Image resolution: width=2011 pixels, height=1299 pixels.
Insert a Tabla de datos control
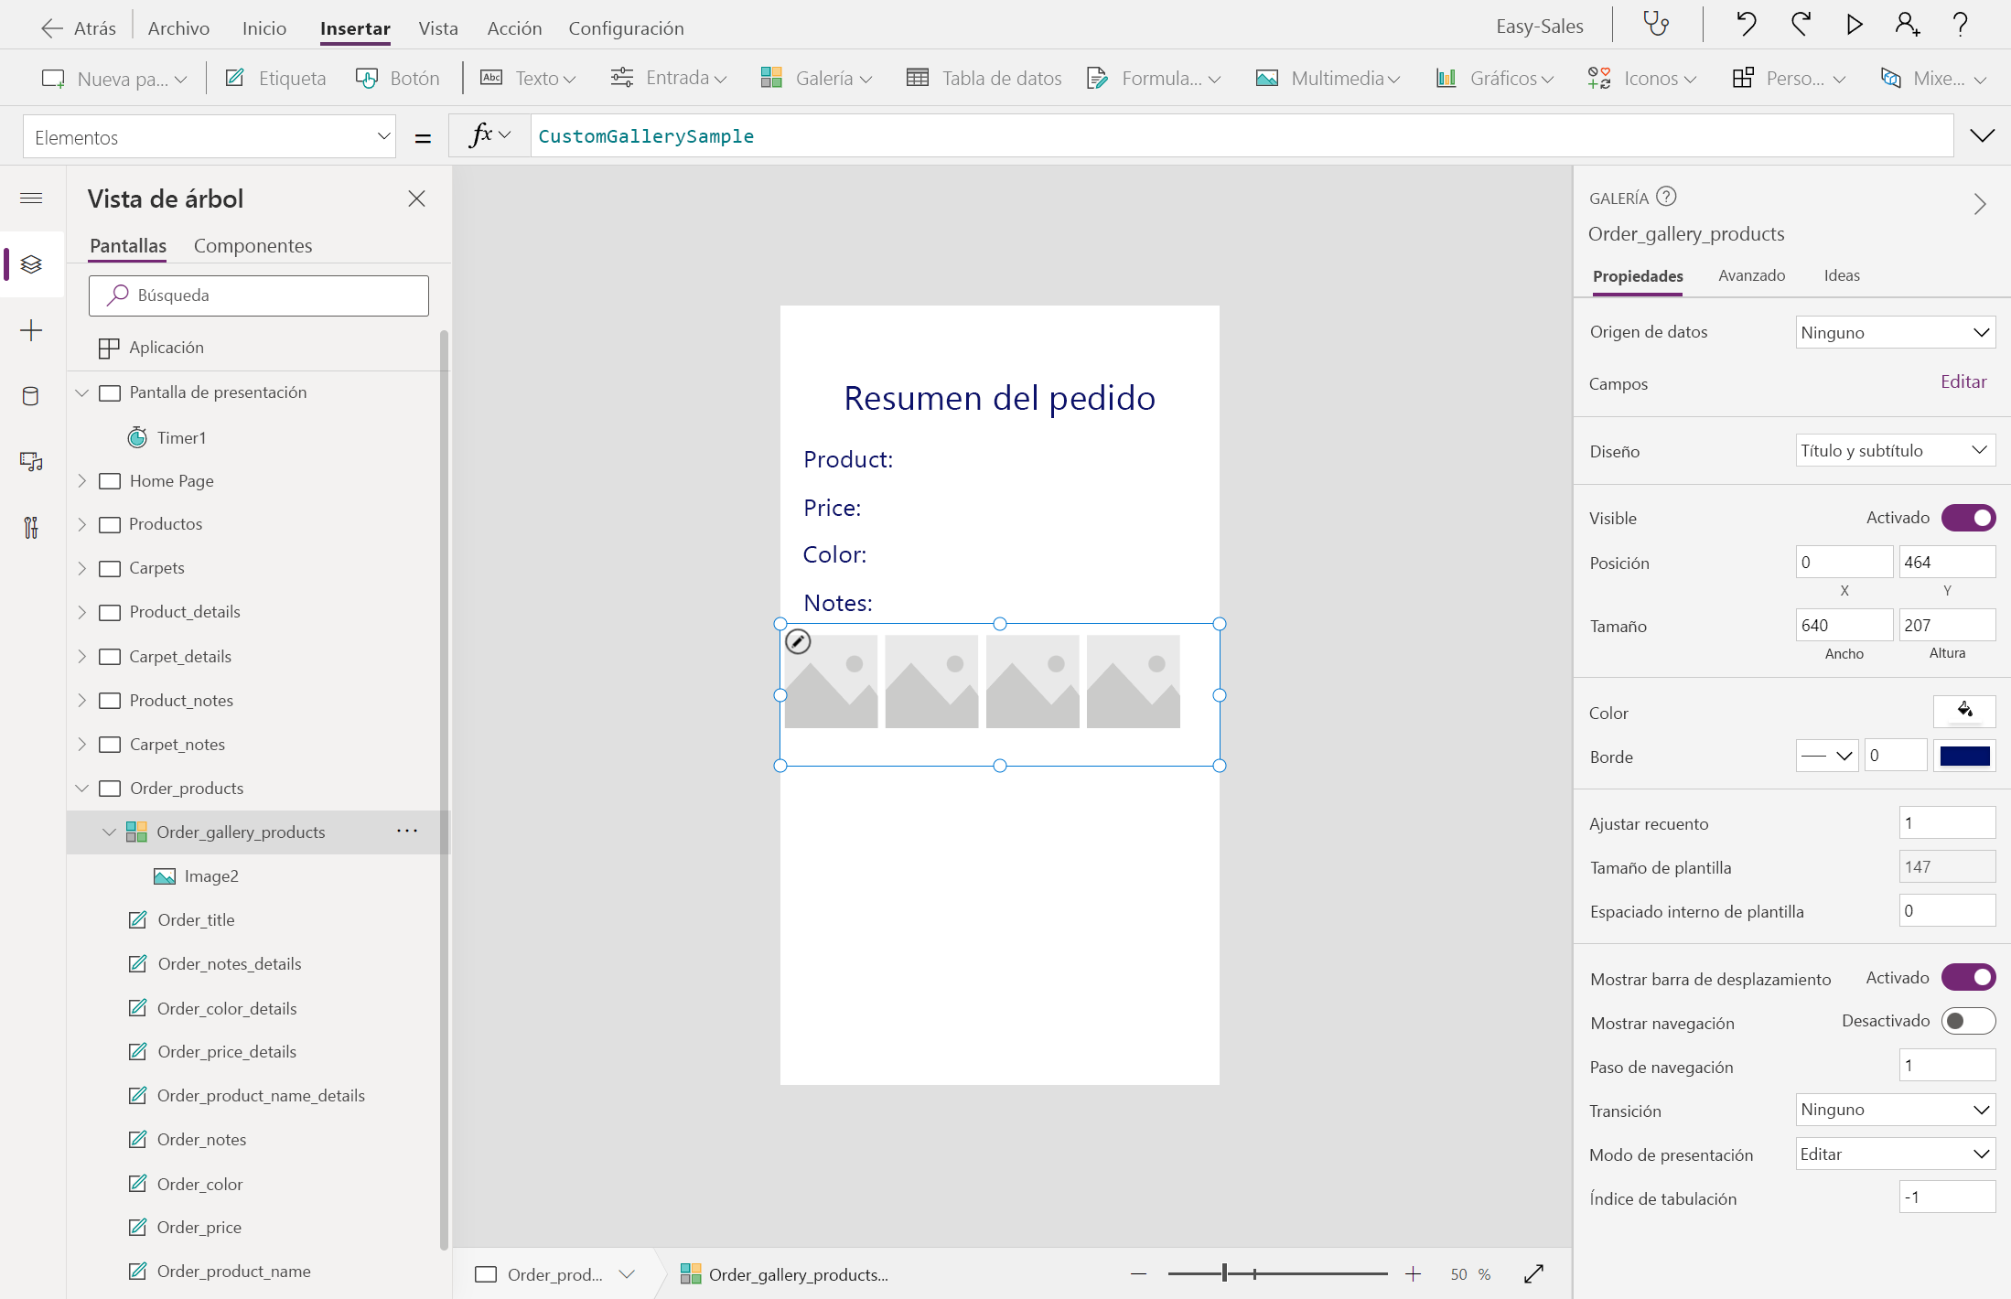tap(984, 78)
